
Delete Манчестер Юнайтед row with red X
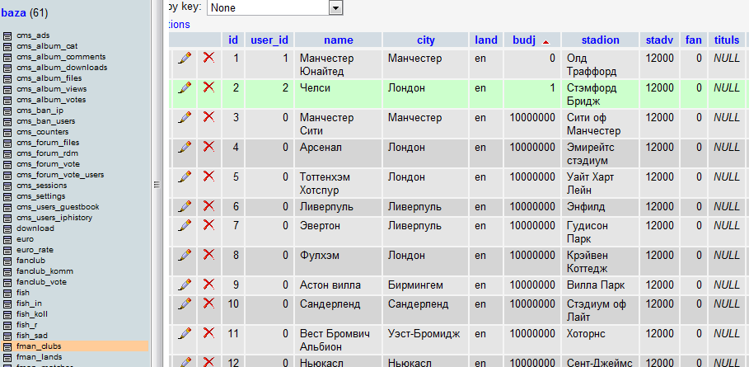pos(208,58)
